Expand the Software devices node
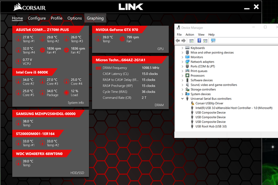Image resolution: width=278 pixels, height=185 pixels. 182,80
